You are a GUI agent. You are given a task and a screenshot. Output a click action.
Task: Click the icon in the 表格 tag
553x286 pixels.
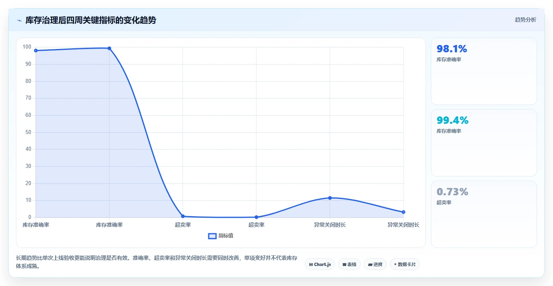pos(344,265)
